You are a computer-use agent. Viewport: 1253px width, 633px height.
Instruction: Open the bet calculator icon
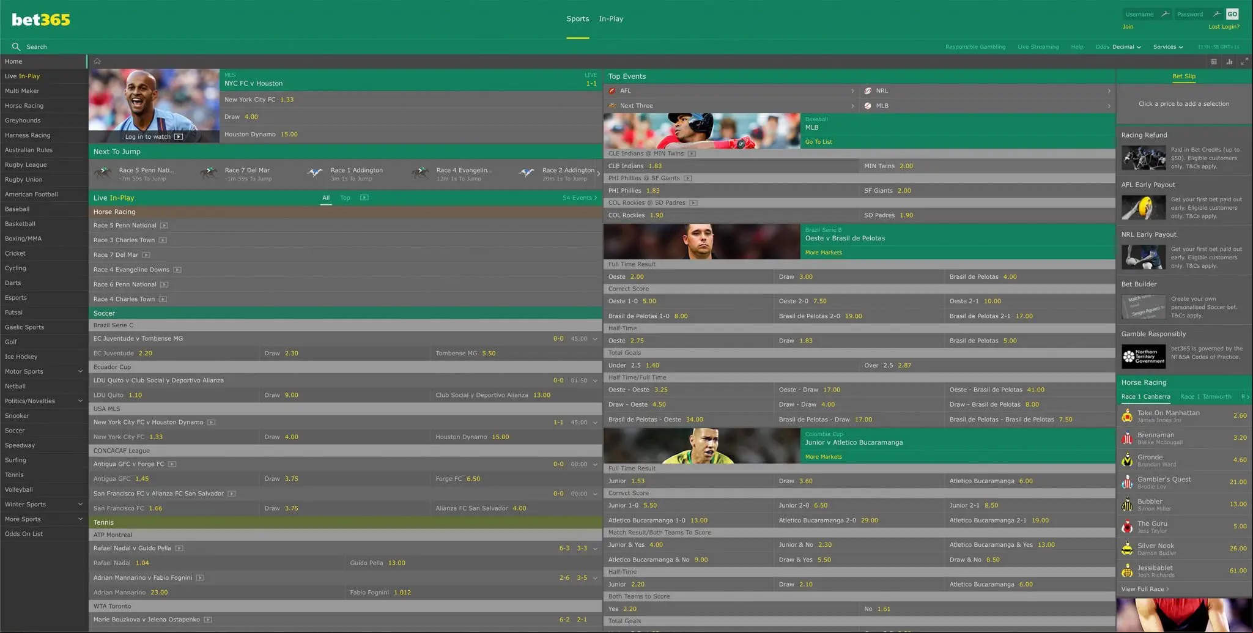(1214, 62)
